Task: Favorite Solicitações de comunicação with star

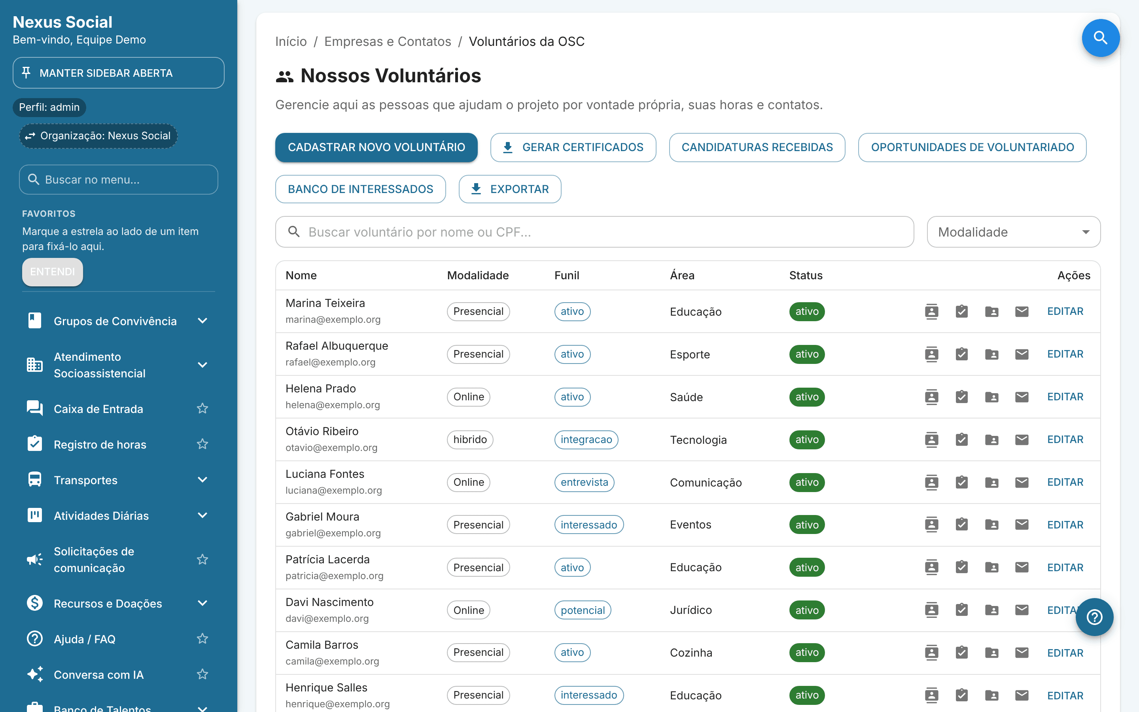Action: 202,559
